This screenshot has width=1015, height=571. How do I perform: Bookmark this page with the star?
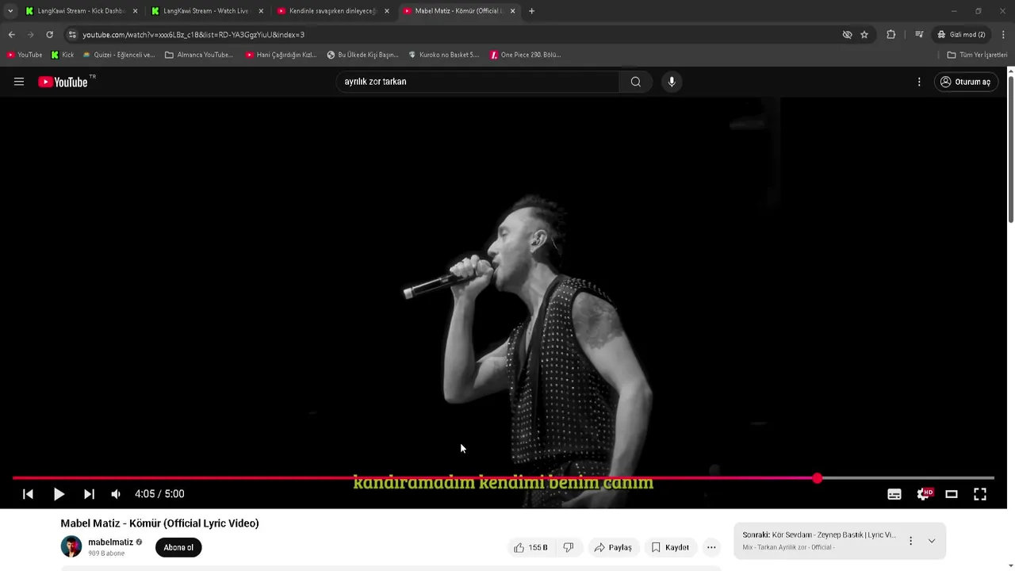coord(864,35)
